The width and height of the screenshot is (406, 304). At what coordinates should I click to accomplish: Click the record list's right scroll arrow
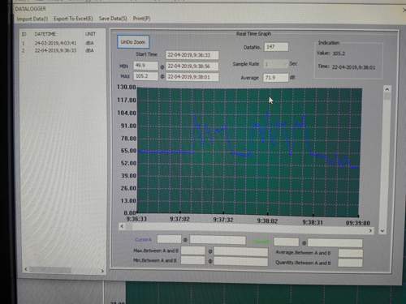102,271
